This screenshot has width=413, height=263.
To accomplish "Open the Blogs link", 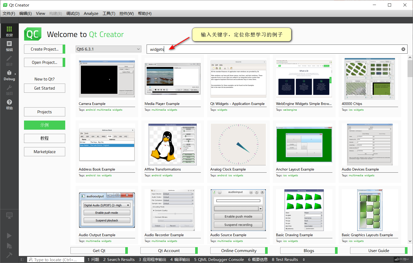I will click(309, 251).
